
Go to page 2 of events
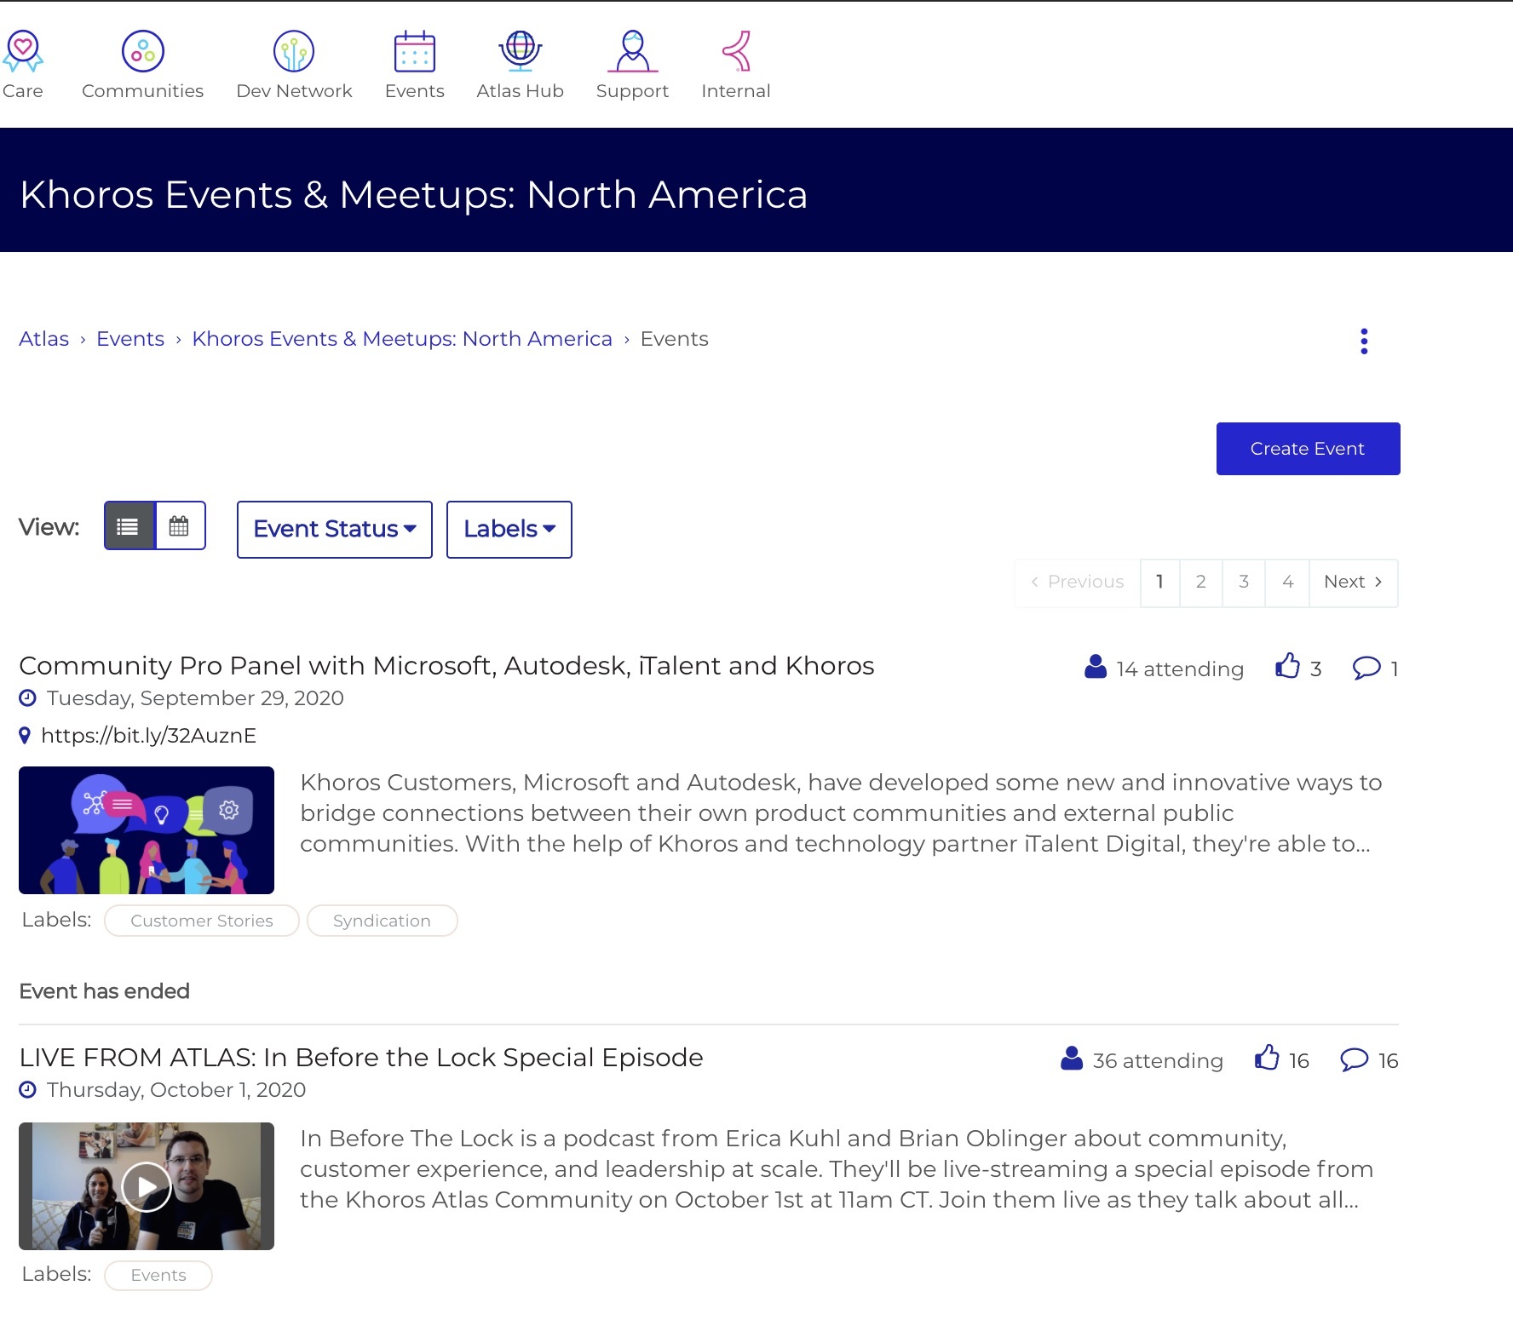click(x=1201, y=583)
